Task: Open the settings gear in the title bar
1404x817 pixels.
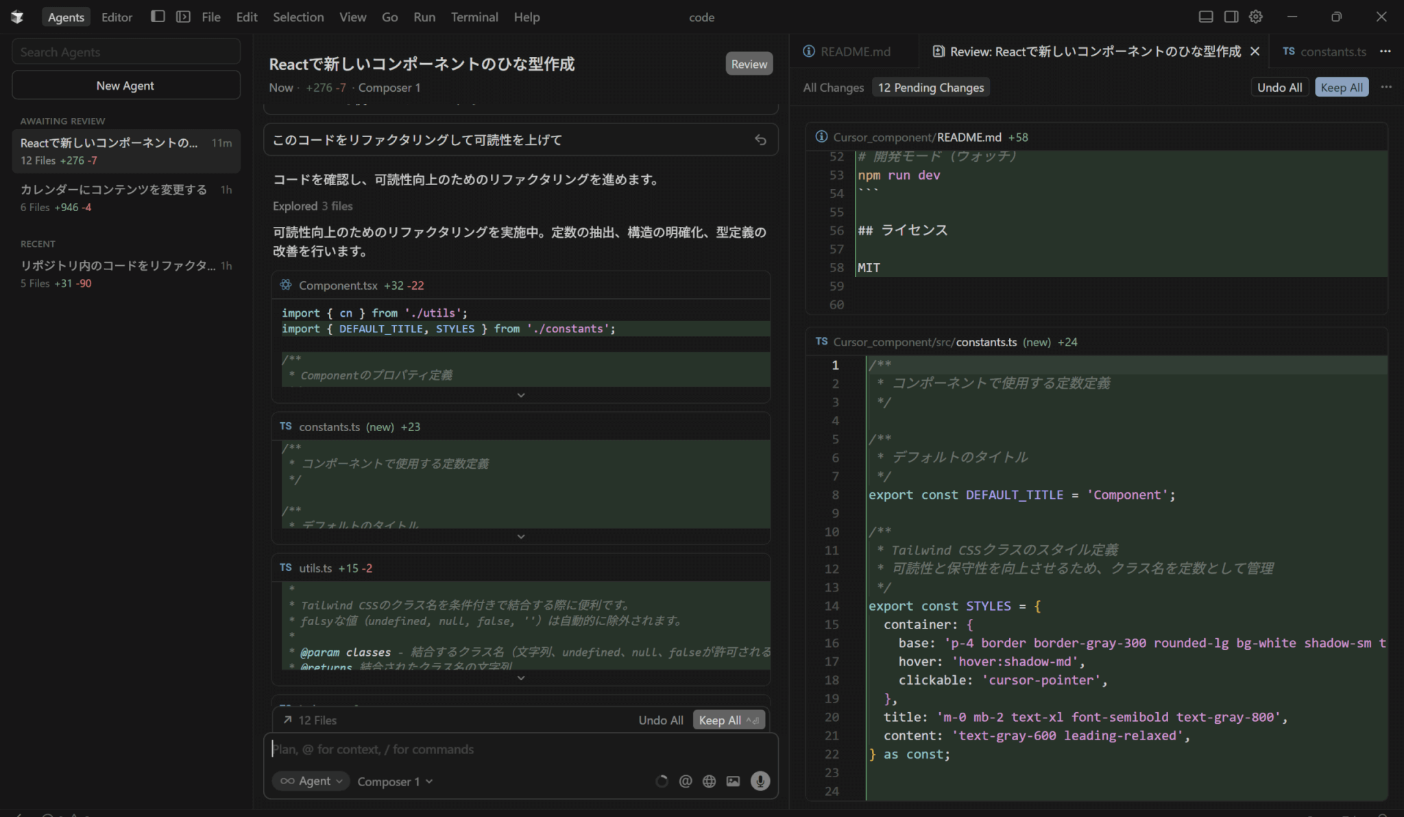Action: (1255, 16)
